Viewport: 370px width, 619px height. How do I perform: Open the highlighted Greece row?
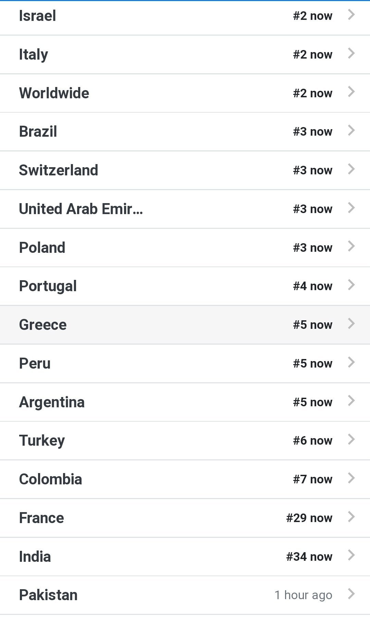pos(185,325)
